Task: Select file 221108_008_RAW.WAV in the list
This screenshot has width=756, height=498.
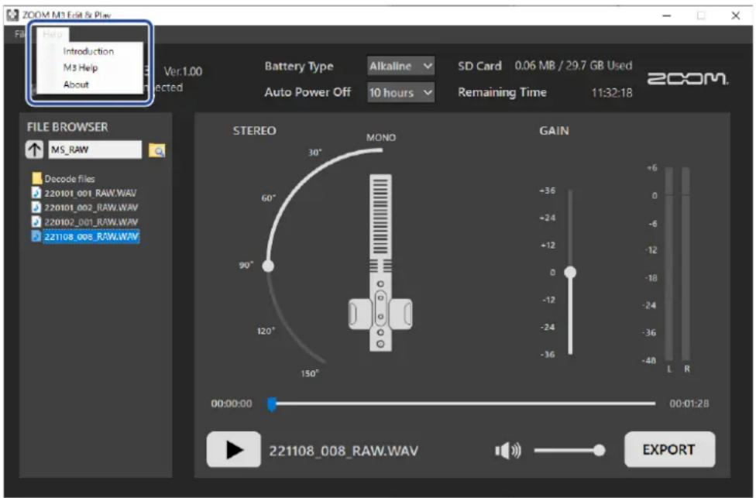Action: coord(85,237)
